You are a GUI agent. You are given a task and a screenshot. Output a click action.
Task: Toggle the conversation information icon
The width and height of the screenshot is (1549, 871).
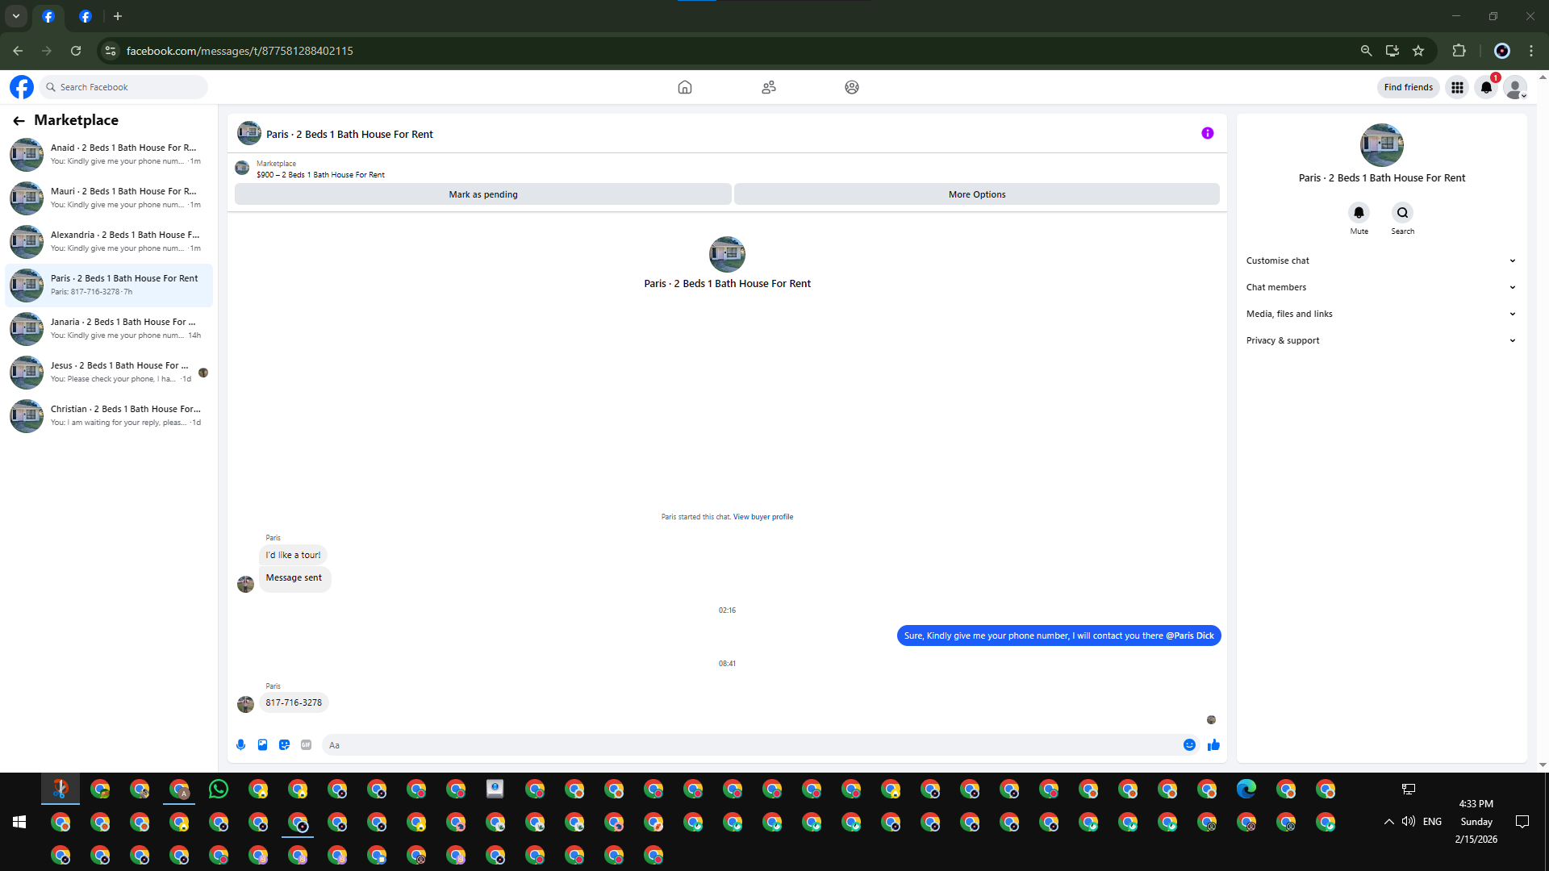1208,133
